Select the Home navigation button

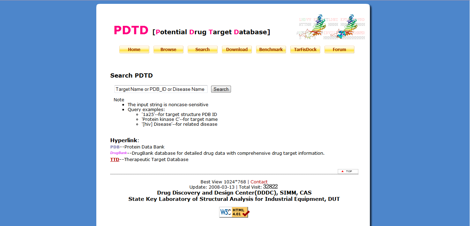[134, 49]
